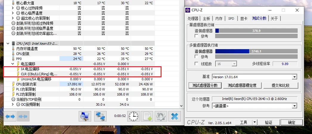Click the elapsed time 0:00:52 label
312x134 pixels.
coord(120,116)
